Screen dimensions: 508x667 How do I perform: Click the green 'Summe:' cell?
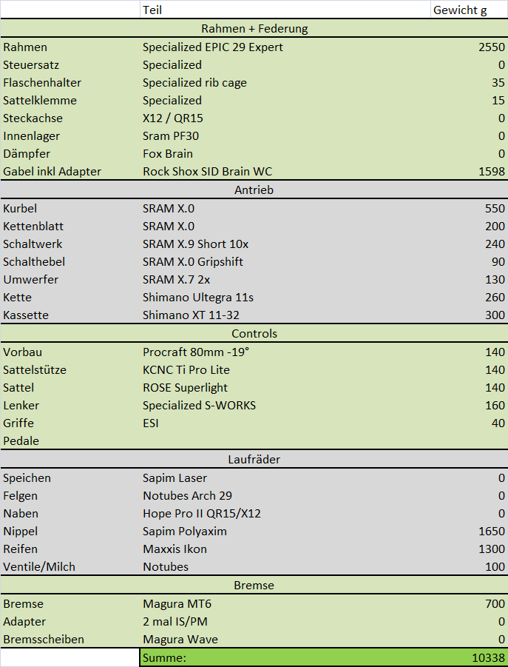coord(285,657)
